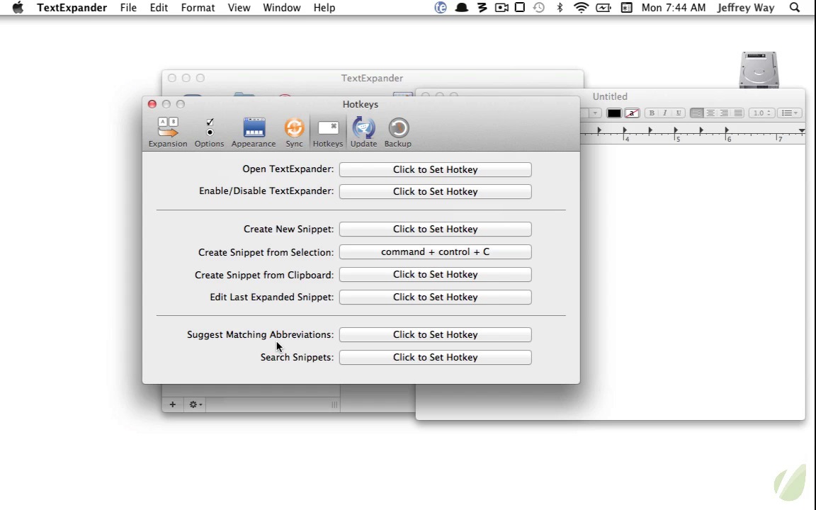Select the Hotkeys preferences pane
The image size is (816, 510).
pos(328,132)
